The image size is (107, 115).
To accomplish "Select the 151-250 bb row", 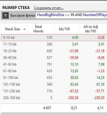I will pyautogui.click(x=54, y=91).
